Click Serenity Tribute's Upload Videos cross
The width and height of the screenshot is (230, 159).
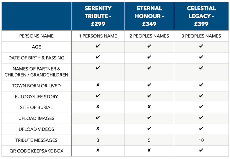[98, 129]
